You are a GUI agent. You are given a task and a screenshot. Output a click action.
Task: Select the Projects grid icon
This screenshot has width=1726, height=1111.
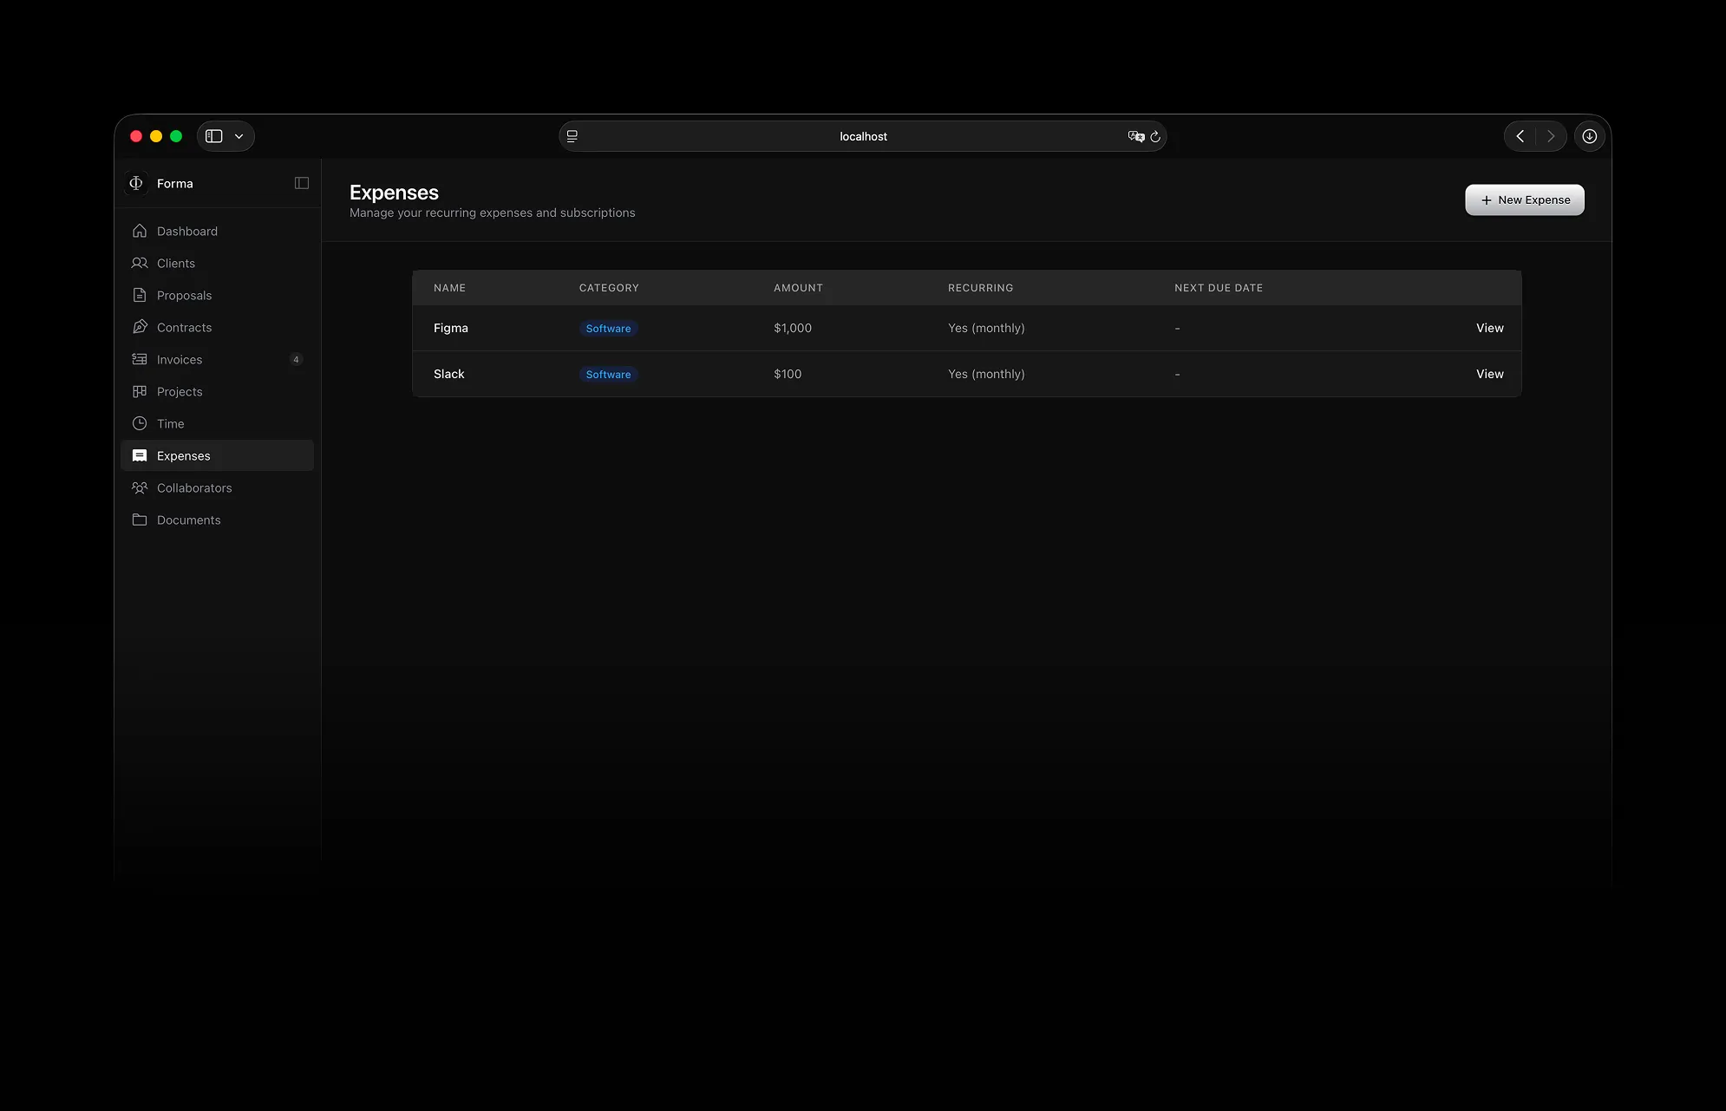pos(140,391)
